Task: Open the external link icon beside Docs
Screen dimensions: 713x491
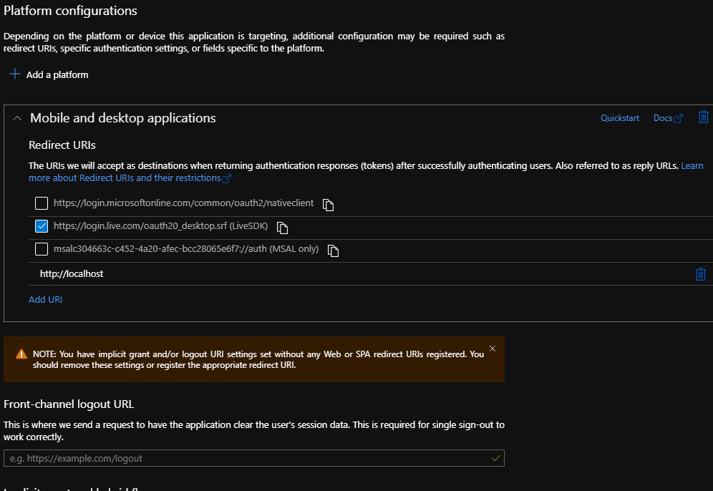Action: coord(679,119)
